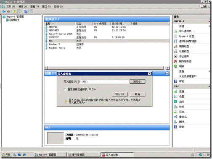Screen dimensions: 212x159
Task: Sort by the 状态 column header
Action: tap(84, 23)
